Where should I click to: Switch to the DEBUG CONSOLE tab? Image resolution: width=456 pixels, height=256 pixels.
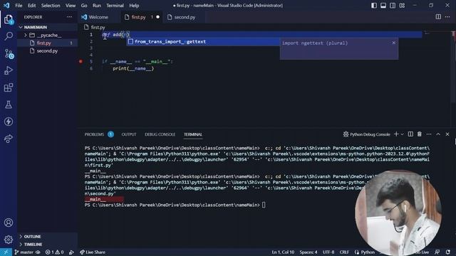pyautogui.click(x=160, y=134)
